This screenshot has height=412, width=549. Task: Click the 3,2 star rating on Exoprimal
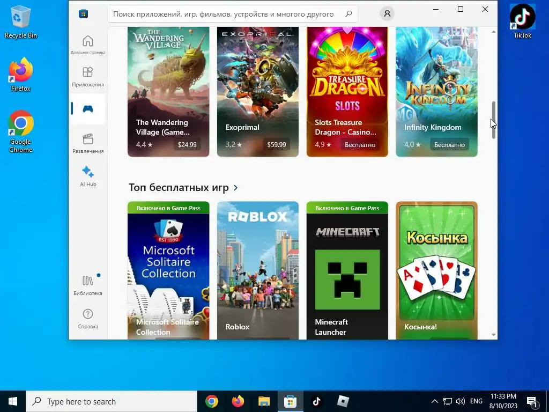(x=234, y=144)
